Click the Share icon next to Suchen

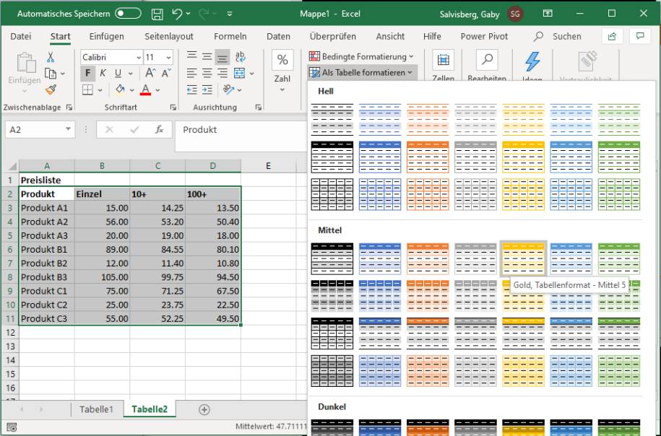point(613,36)
